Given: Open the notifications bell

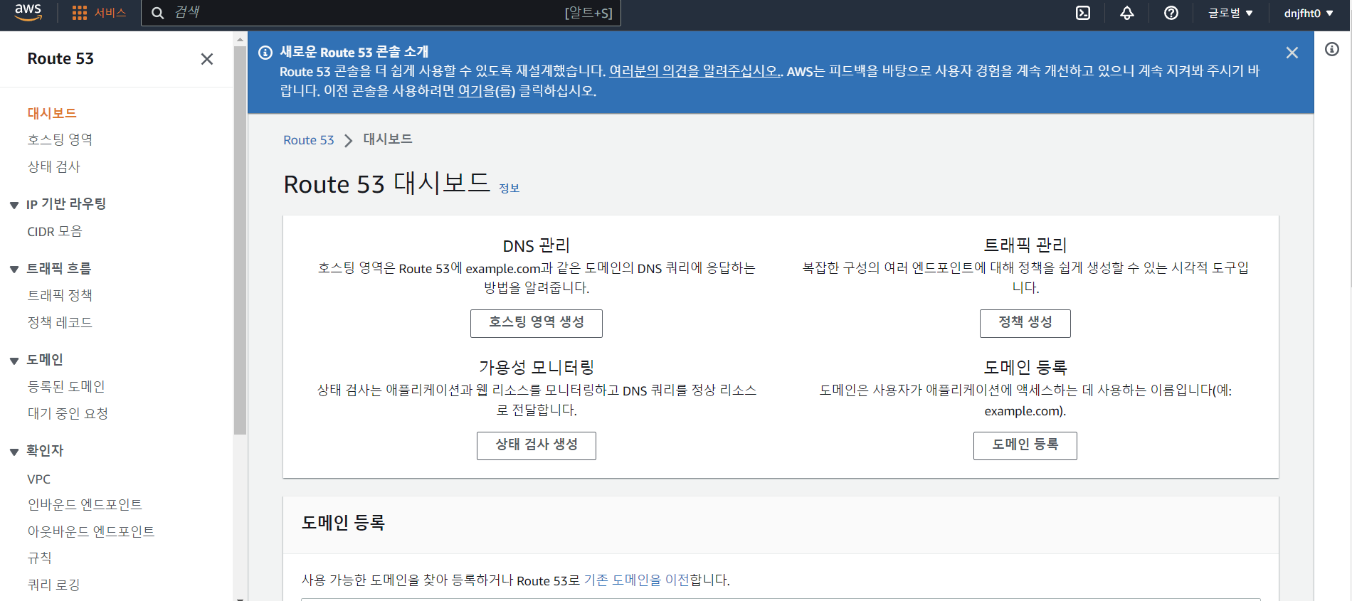Looking at the screenshot, I should (x=1127, y=13).
